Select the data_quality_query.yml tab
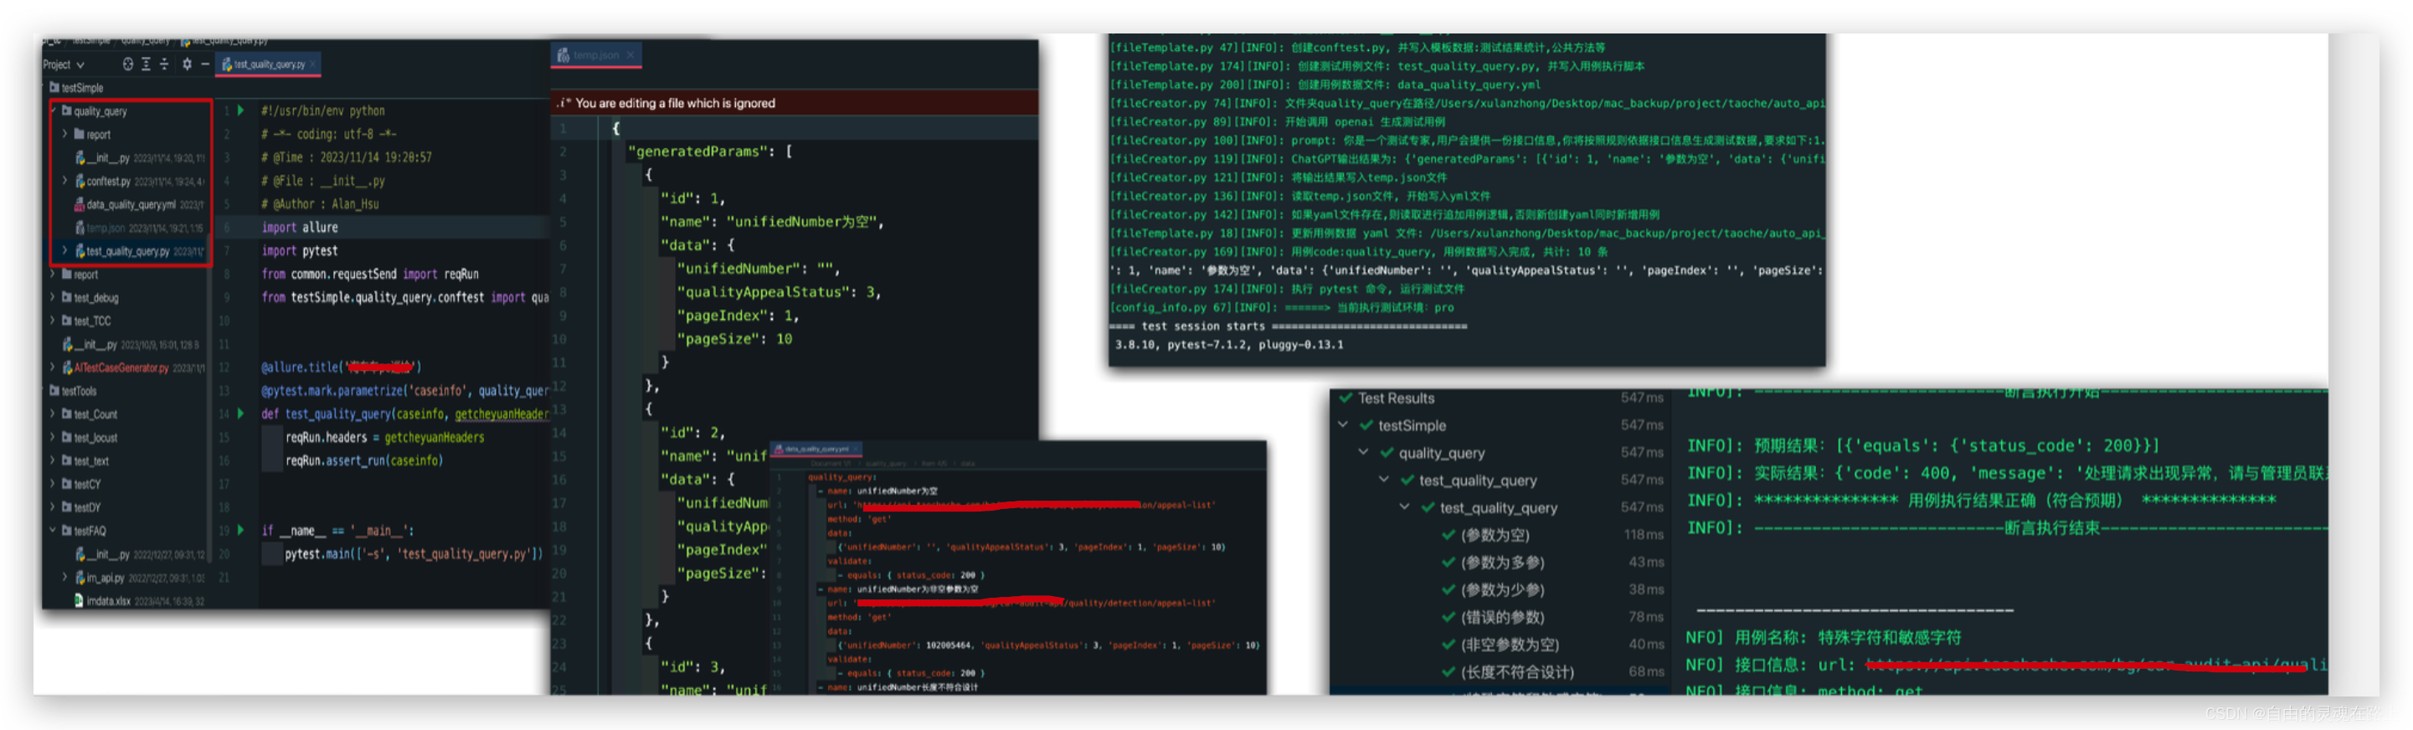Viewport: 2413px width, 730px height. coord(815,449)
